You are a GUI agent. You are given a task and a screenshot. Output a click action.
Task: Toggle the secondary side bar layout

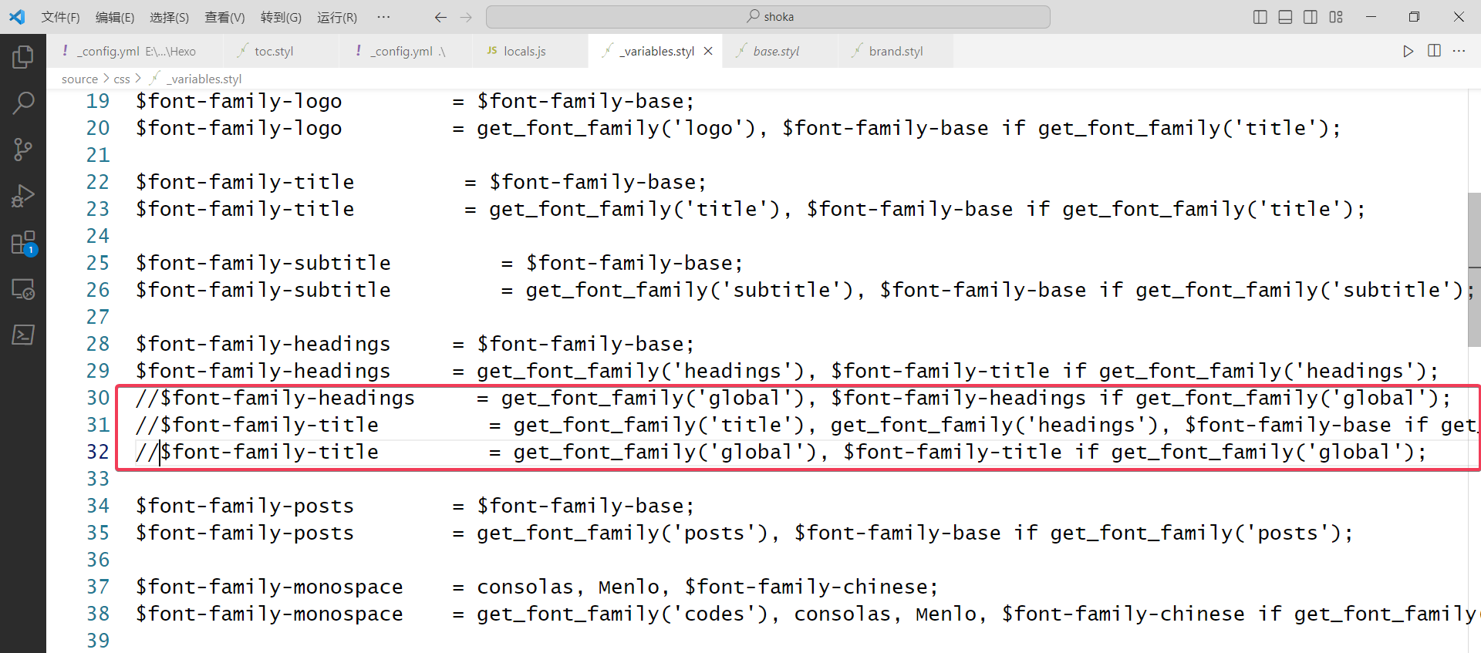click(1311, 17)
